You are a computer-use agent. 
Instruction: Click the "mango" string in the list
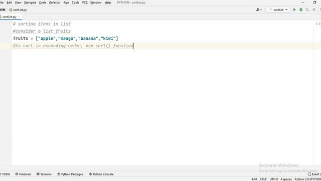click(x=67, y=38)
